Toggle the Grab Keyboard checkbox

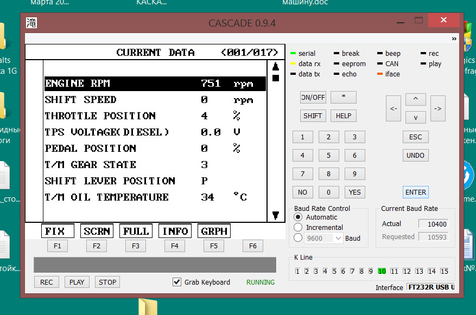click(x=177, y=282)
